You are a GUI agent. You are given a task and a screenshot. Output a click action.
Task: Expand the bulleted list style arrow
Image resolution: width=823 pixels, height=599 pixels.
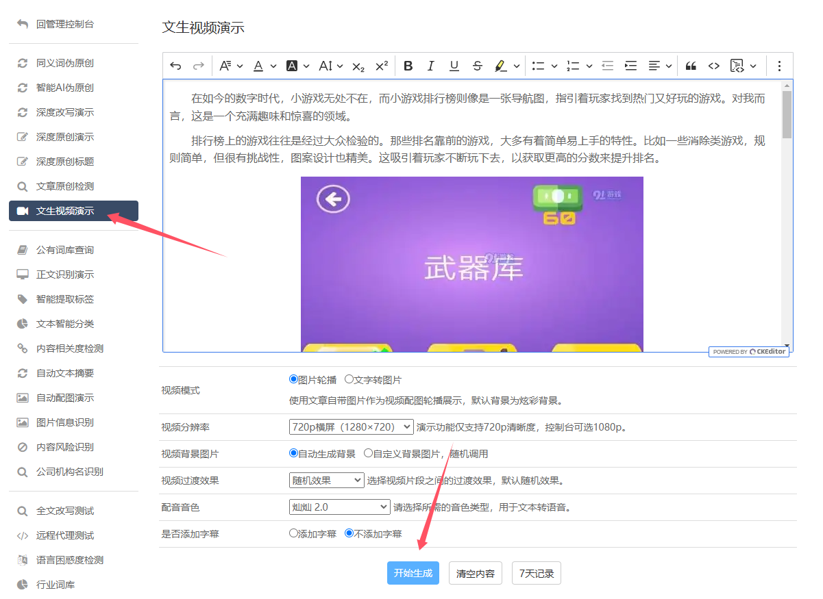tap(554, 66)
